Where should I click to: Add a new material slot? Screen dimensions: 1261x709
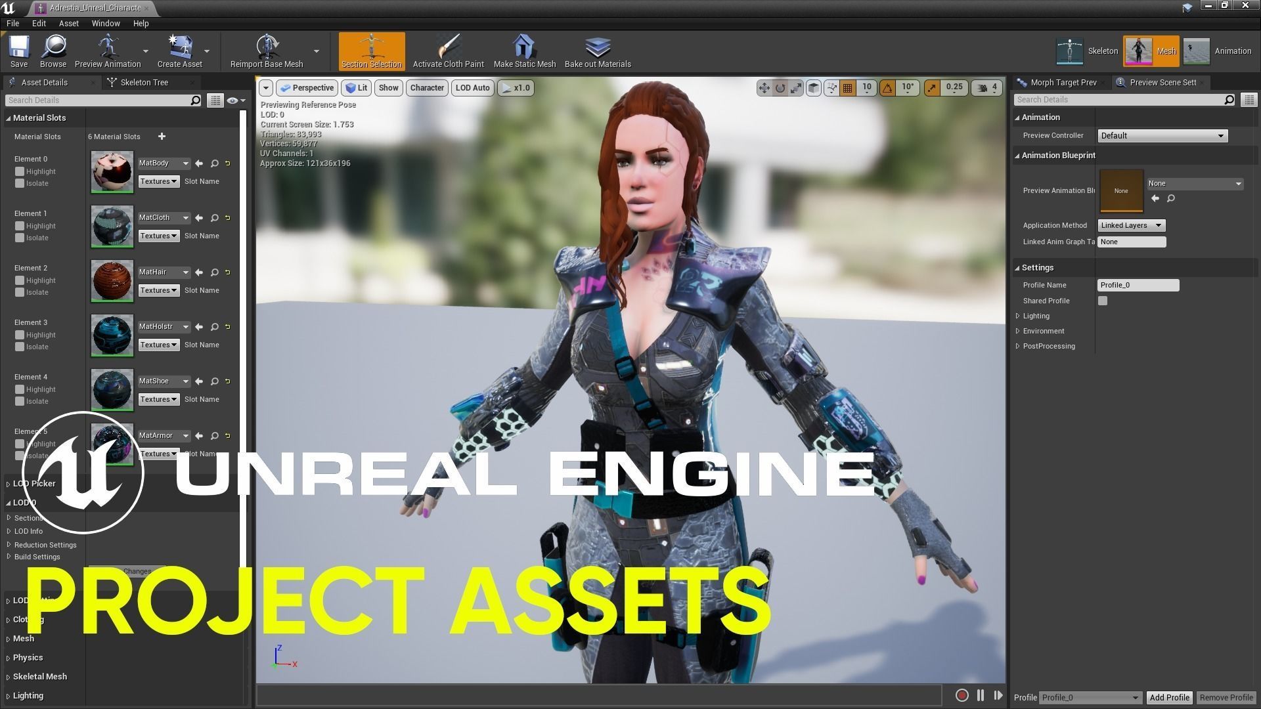[x=162, y=137]
